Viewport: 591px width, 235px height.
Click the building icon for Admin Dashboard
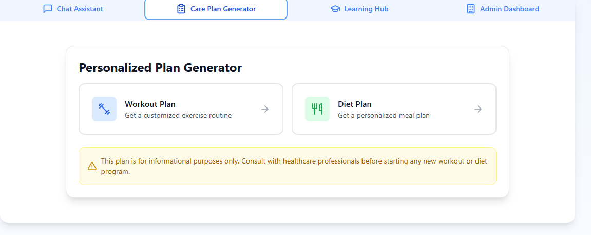point(470,9)
